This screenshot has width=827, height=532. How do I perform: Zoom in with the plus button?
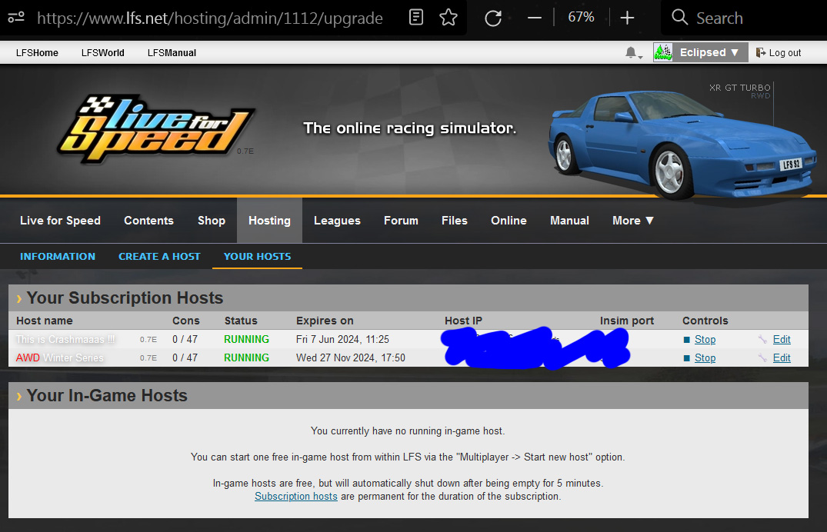click(x=627, y=18)
